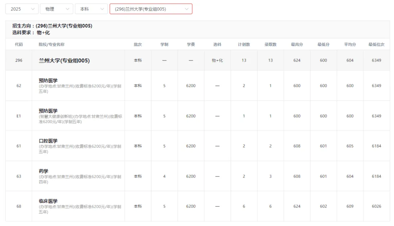
Task: Click the 学制 column header
Action: (164, 44)
